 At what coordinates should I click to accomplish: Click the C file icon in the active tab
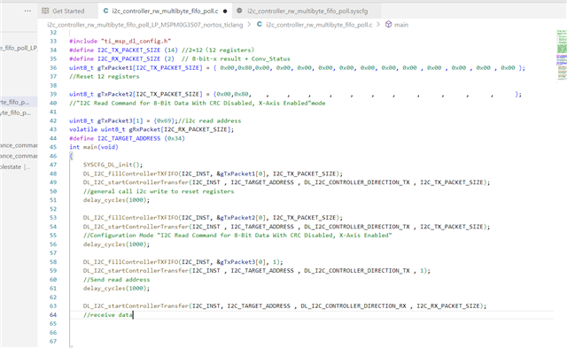pyautogui.click(x=105, y=11)
